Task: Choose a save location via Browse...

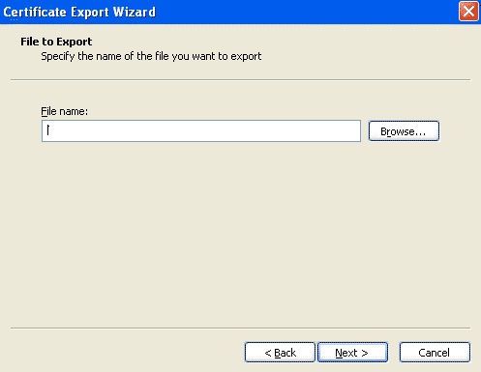Action: tap(404, 131)
